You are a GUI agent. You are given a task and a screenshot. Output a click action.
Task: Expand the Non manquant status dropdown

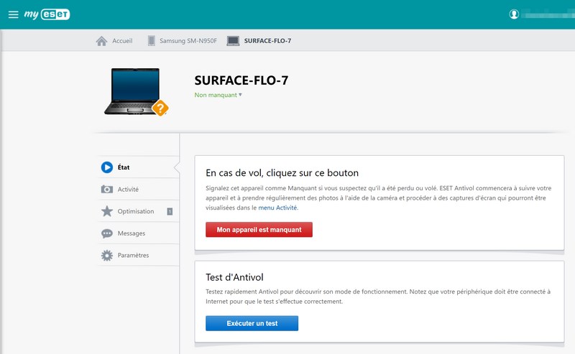pyautogui.click(x=218, y=95)
